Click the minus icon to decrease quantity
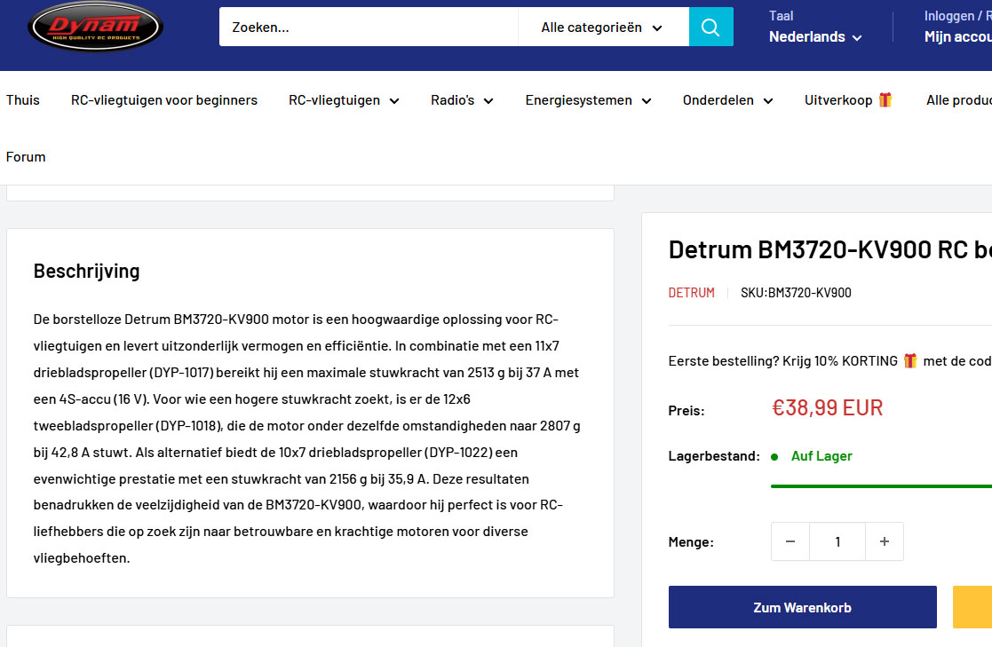The width and height of the screenshot is (992, 647). [790, 541]
